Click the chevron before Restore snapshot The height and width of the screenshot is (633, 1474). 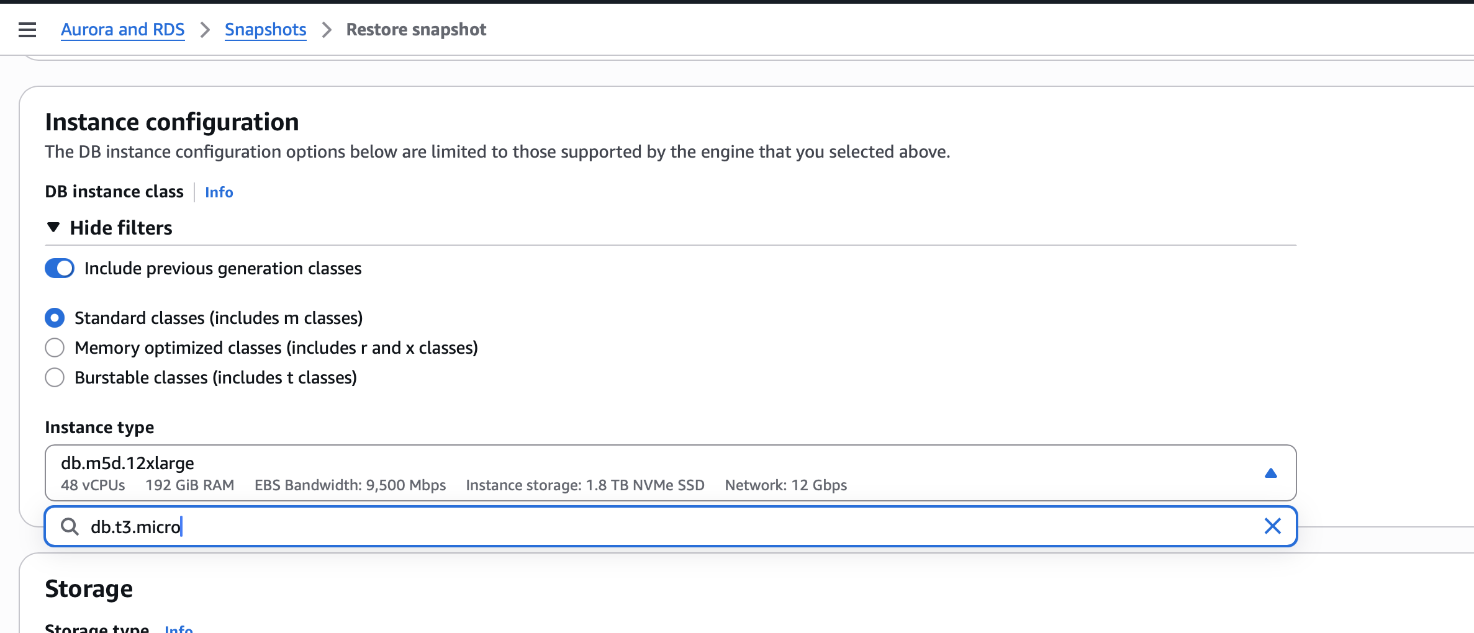[327, 30]
